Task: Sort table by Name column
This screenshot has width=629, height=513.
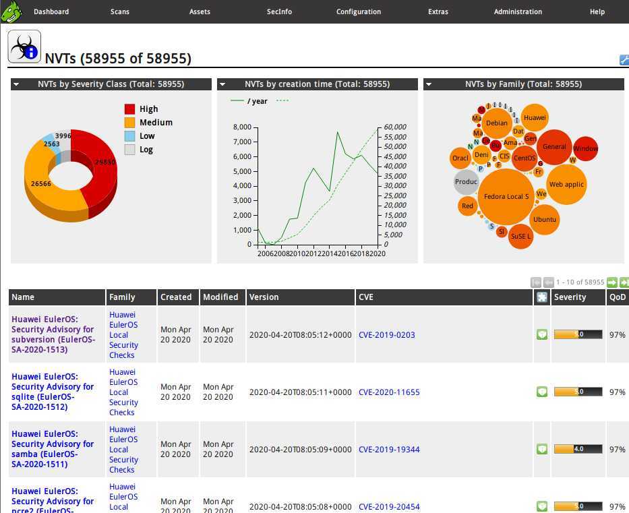Action: point(23,297)
